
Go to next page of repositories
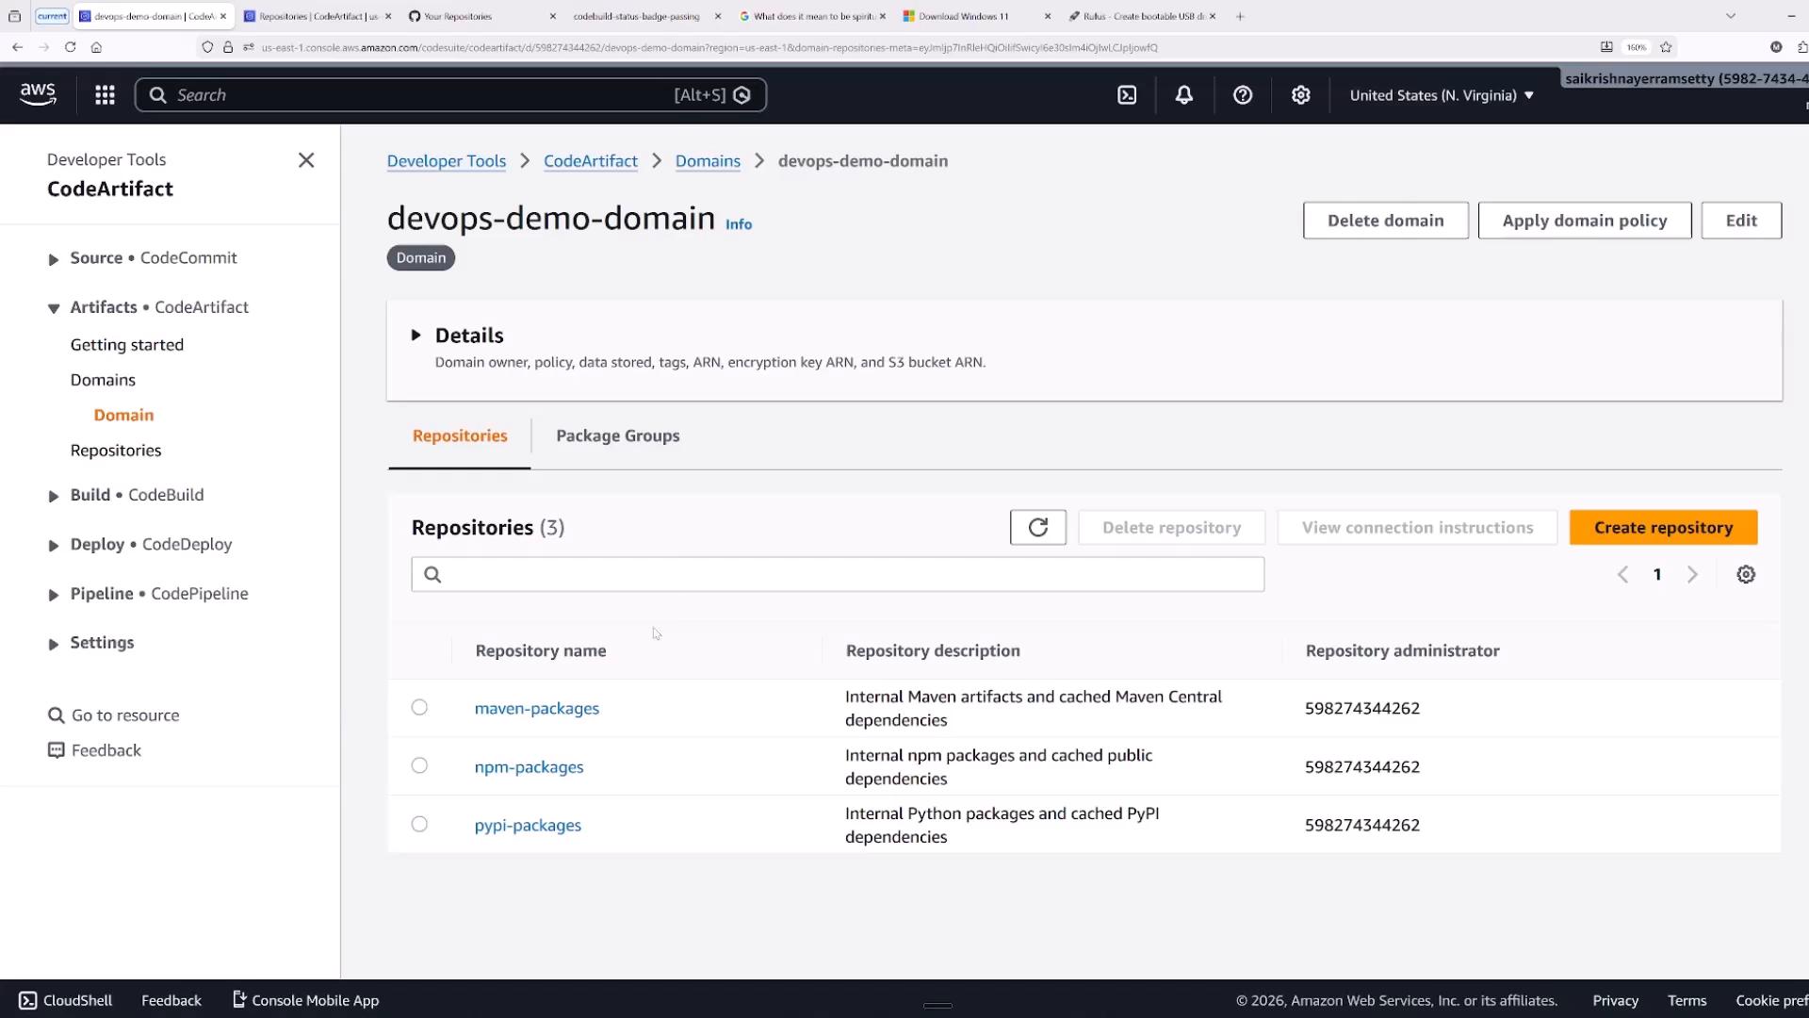click(x=1692, y=575)
